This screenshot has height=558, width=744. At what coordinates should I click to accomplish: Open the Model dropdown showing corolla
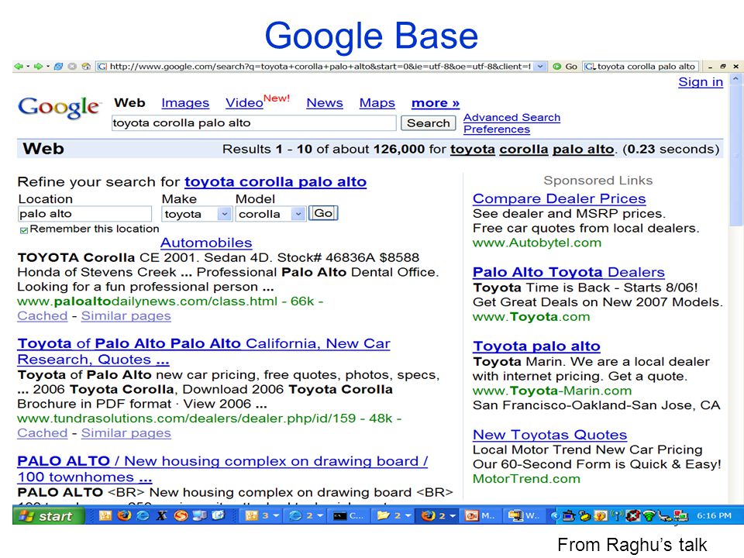(x=270, y=214)
